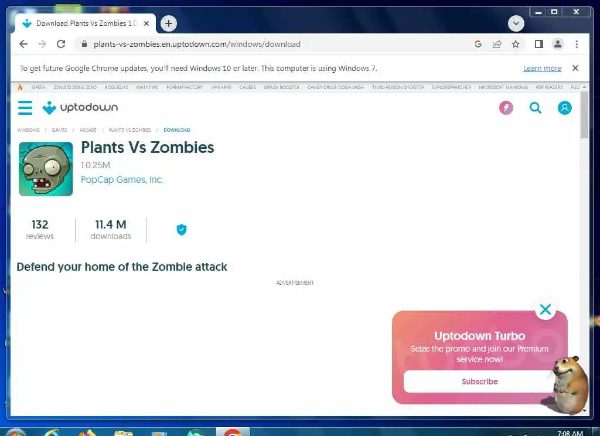Subscribe to Uptodown Turbo
This screenshot has height=436, width=600.
click(x=479, y=381)
